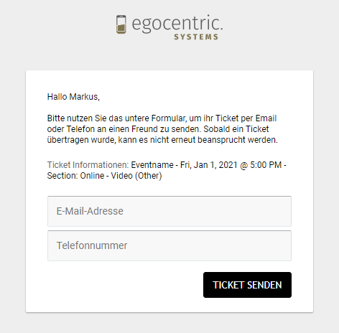
Task: Click the "Video (Other)" text
Action: pos(136,176)
